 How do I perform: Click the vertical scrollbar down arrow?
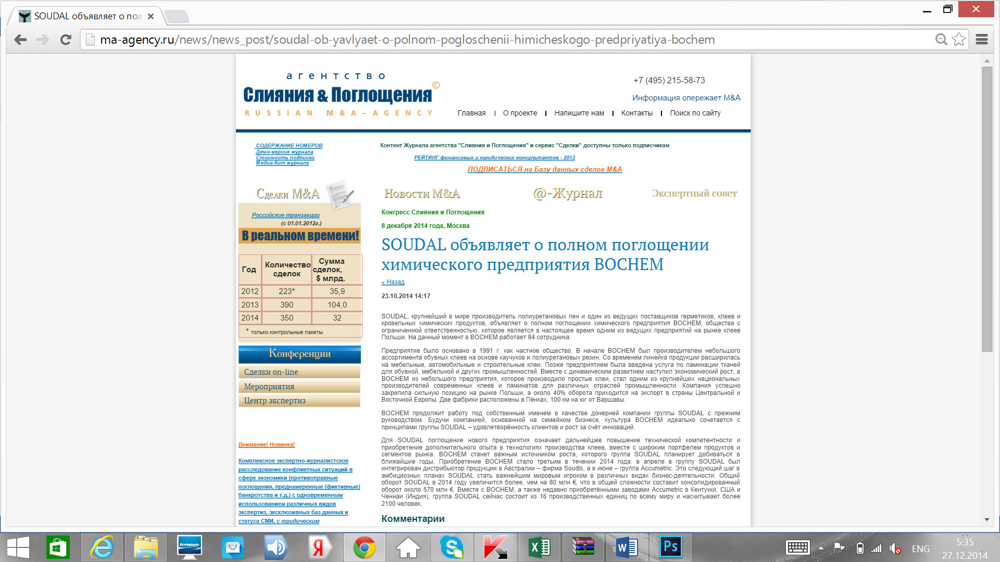point(986,519)
